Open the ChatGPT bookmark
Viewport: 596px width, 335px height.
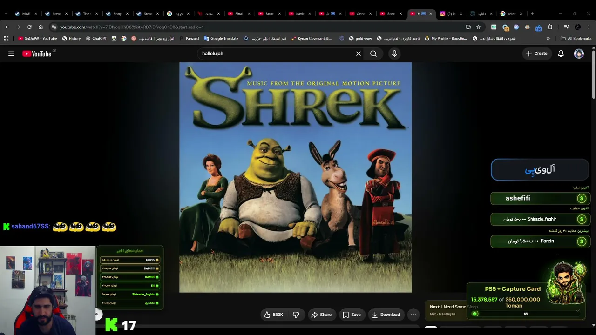pyautogui.click(x=96, y=39)
